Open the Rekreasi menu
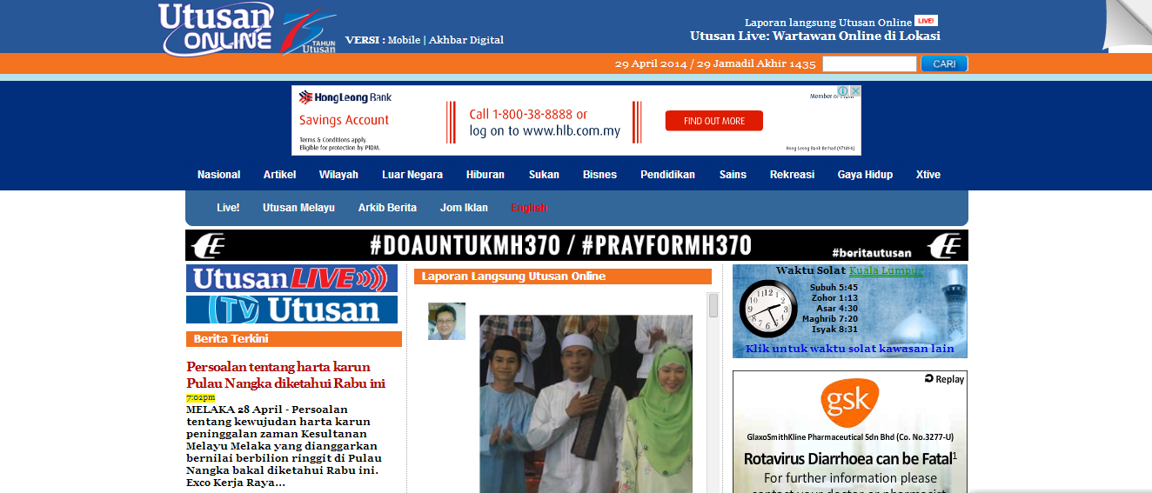1152x493 pixels. click(792, 175)
